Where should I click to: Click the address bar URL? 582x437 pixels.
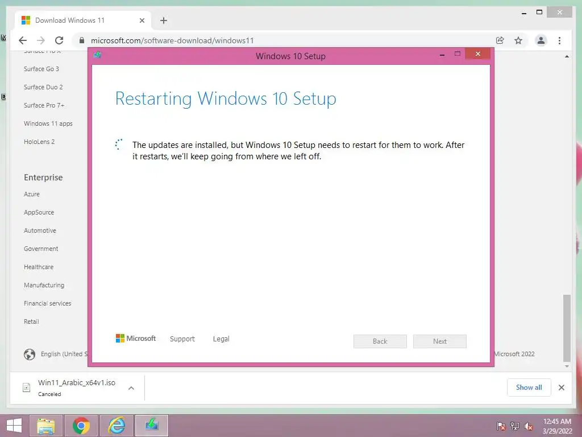click(x=172, y=40)
